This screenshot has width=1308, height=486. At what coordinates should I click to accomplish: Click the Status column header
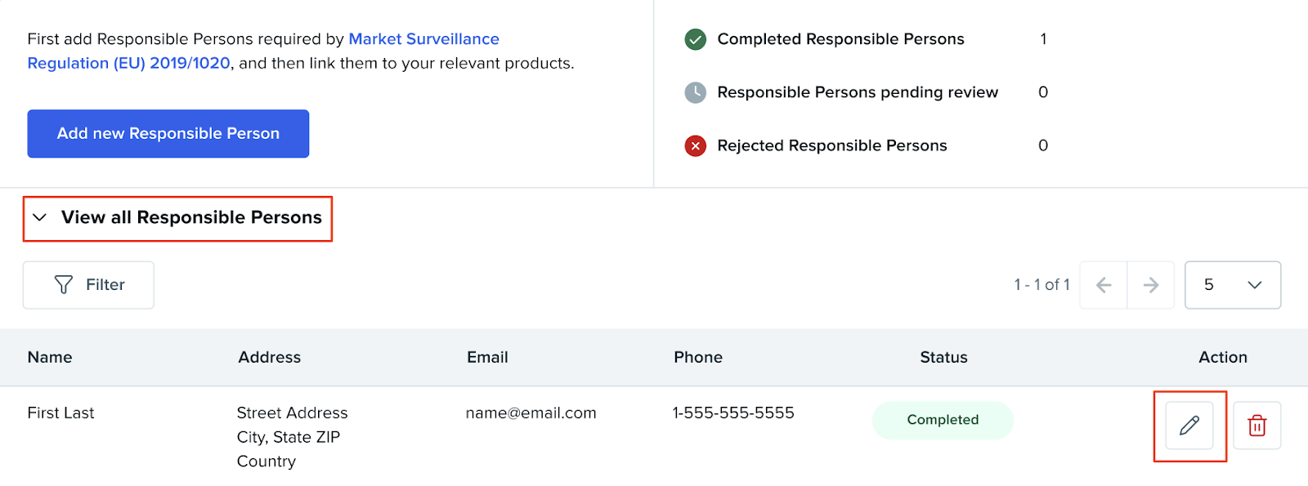tap(943, 357)
